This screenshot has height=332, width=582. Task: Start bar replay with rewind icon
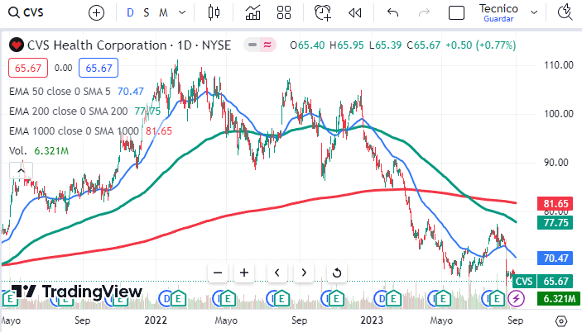click(x=355, y=13)
